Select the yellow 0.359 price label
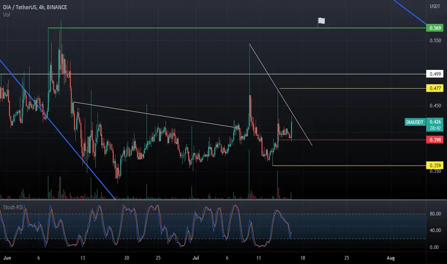This screenshot has height=264, width=447. [x=435, y=166]
